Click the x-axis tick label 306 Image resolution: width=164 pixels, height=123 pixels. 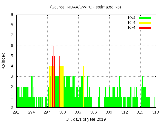pos(94,112)
